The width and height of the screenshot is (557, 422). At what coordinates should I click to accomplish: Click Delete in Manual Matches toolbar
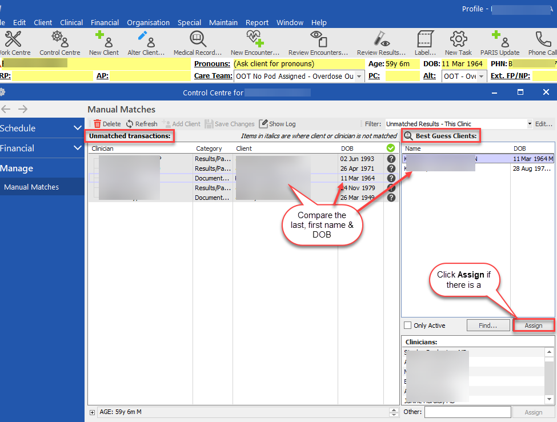coord(107,124)
